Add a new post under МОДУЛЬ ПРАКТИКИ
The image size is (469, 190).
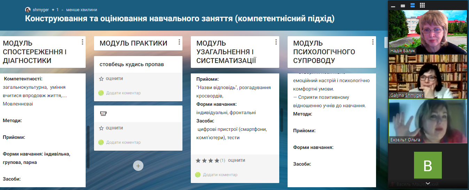pyautogui.click(x=138, y=166)
